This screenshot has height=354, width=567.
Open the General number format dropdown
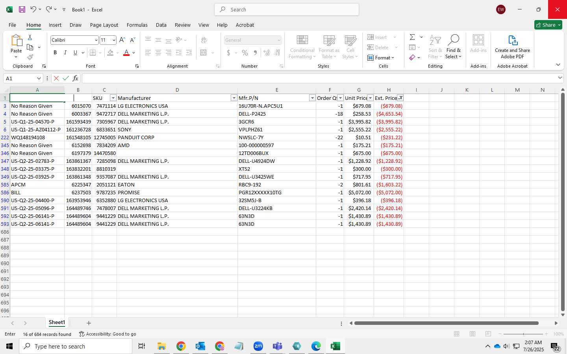(279, 40)
